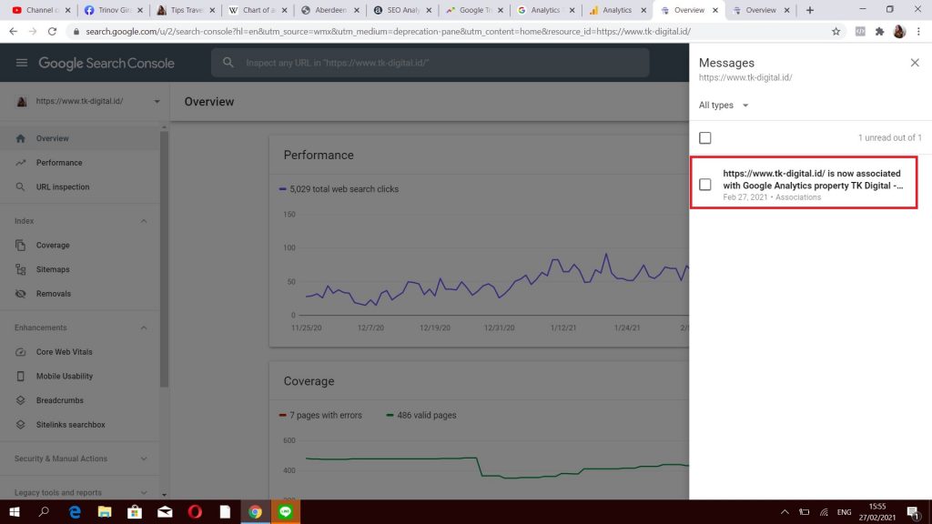Click the Coverage icon in sidebar
This screenshot has height=524, width=932.
[x=20, y=246]
